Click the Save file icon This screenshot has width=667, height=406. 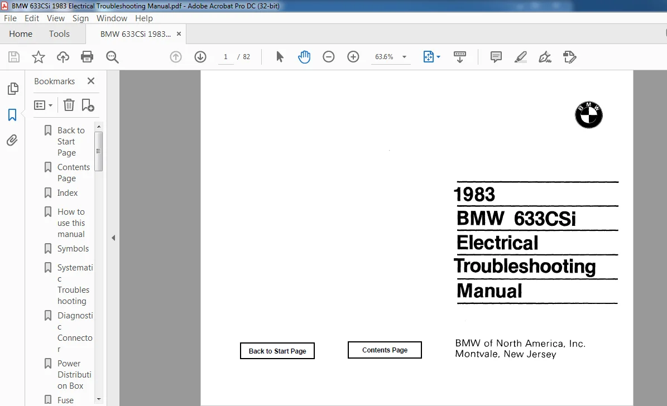coord(14,57)
